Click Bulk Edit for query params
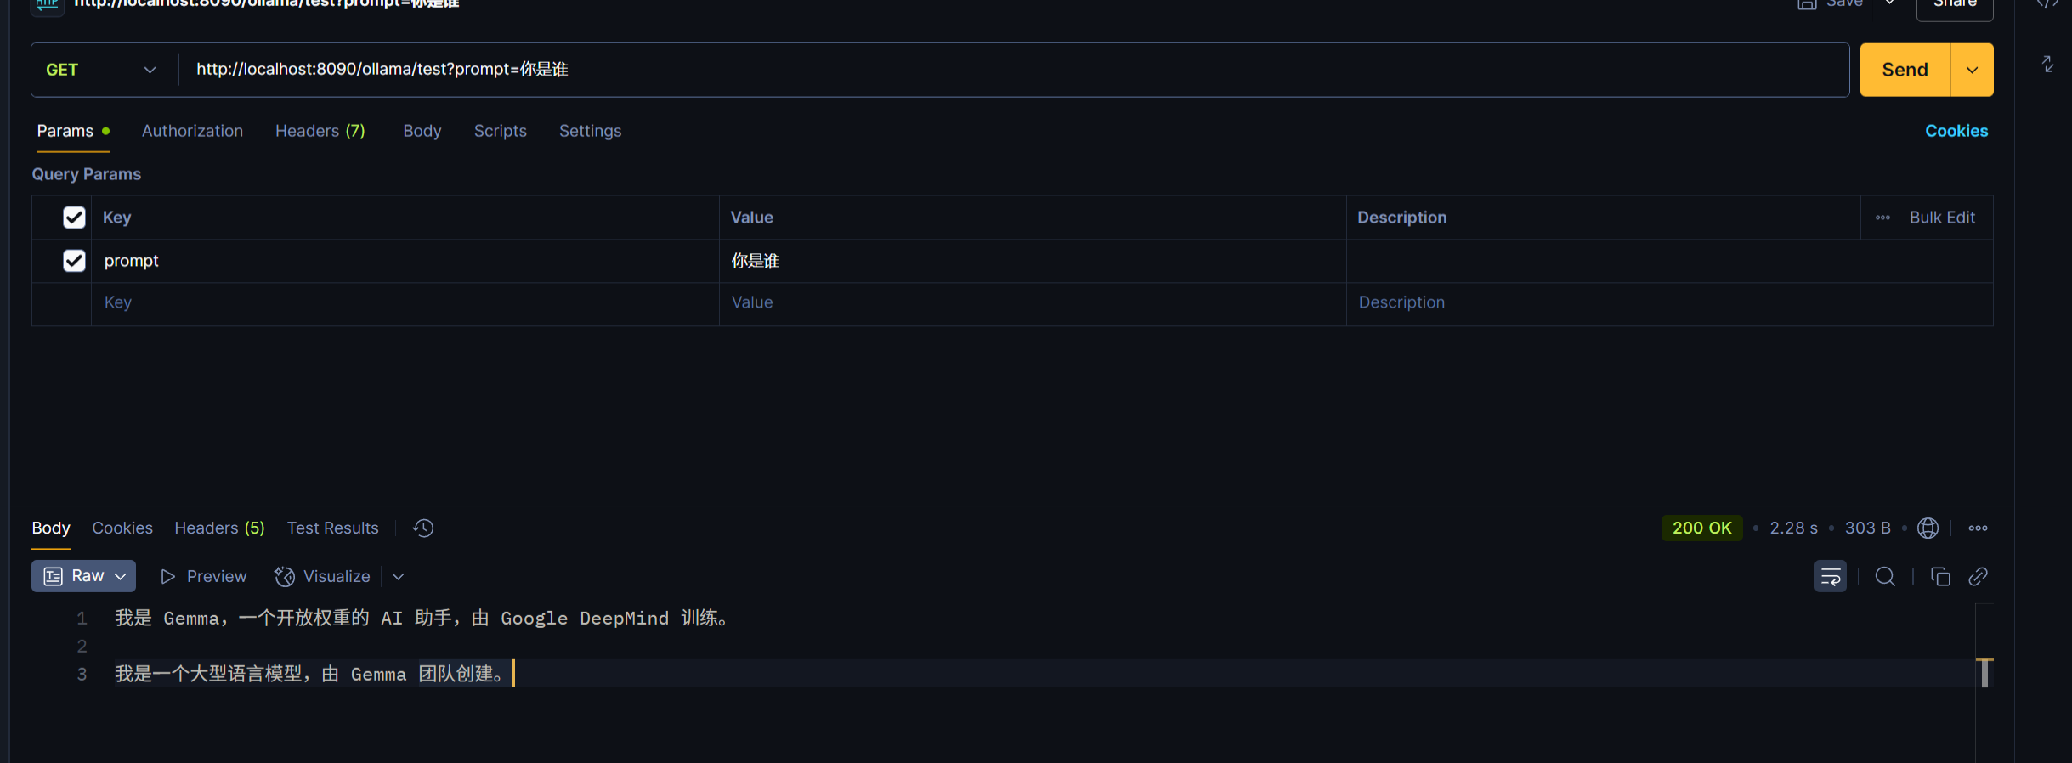Screen dimensions: 2072x763 1942,217
